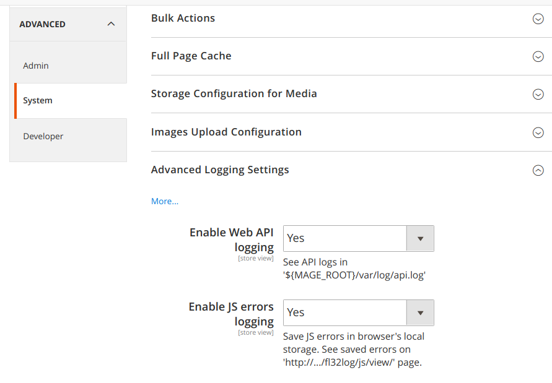Select the System tab in the sidebar
This screenshot has width=552, height=383.
coord(38,100)
